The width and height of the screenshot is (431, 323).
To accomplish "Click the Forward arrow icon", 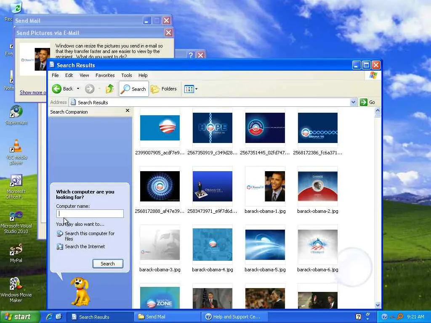I will point(89,89).
